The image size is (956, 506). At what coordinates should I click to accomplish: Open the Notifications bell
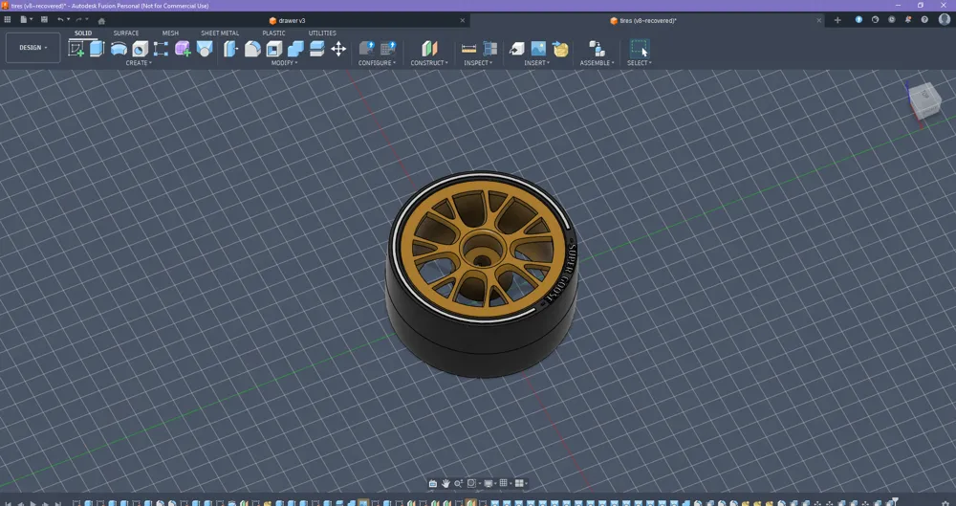pos(908,20)
